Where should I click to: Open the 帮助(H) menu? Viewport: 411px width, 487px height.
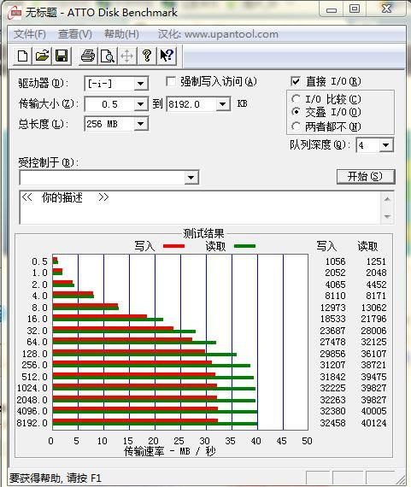(x=121, y=34)
